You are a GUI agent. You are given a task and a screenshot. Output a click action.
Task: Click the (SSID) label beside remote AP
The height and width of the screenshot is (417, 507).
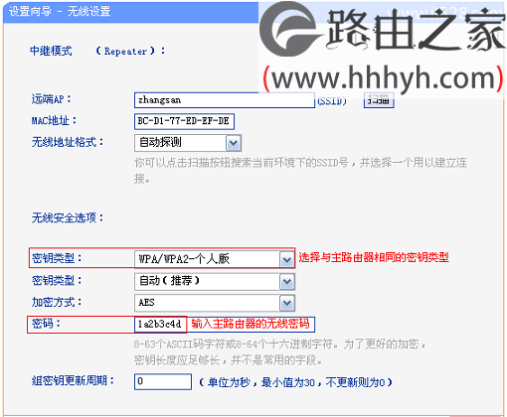(x=332, y=101)
